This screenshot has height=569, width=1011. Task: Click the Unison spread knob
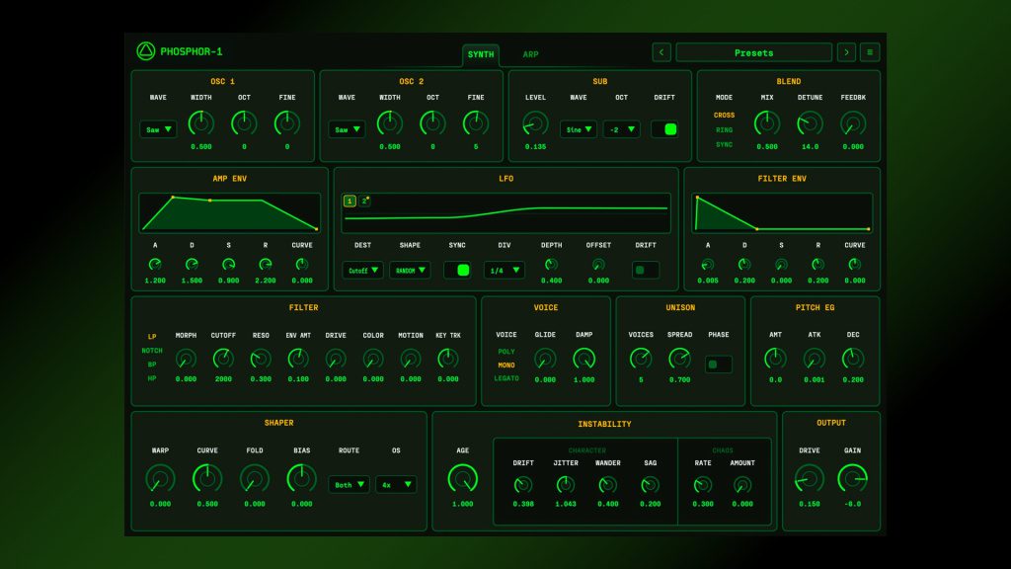click(x=679, y=359)
